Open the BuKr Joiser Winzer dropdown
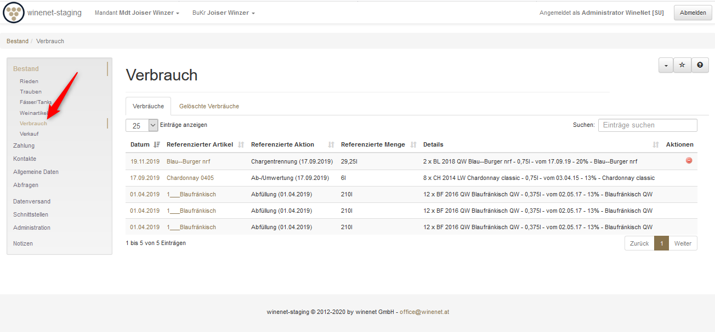 [x=223, y=13]
